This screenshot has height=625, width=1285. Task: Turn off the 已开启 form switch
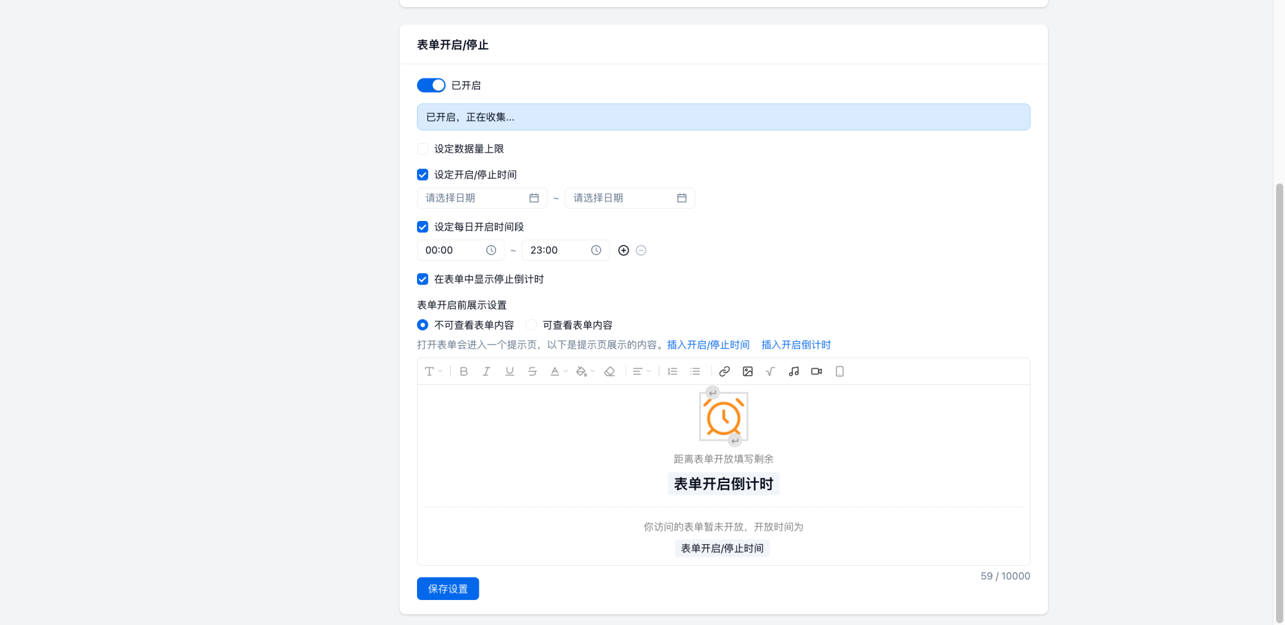431,85
